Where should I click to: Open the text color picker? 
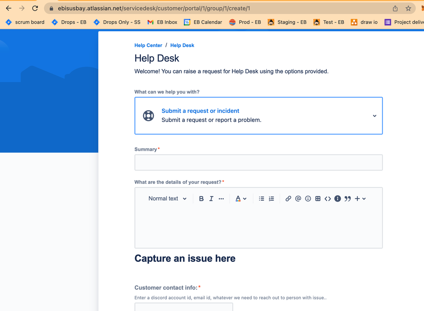click(240, 199)
